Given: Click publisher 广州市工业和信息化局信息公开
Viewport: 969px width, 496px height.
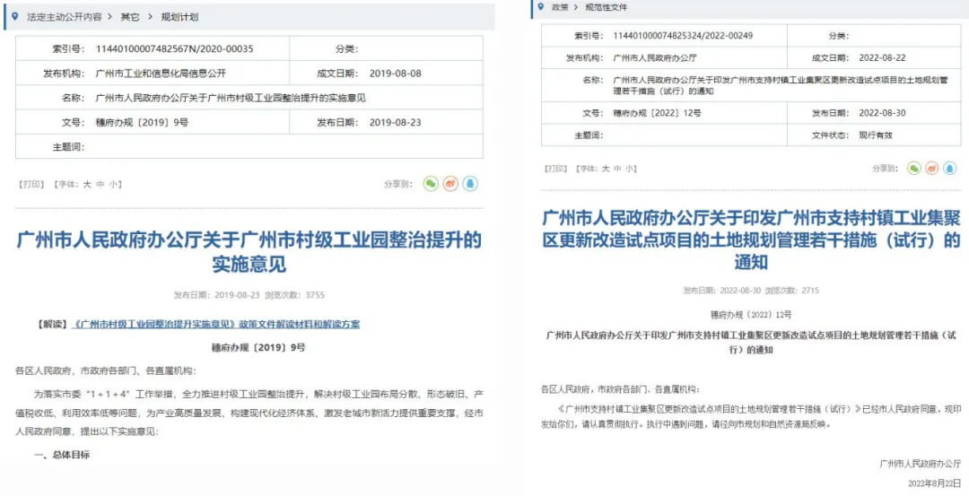Looking at the screenshot, I should pyautogui.click(x=161, y=73).
